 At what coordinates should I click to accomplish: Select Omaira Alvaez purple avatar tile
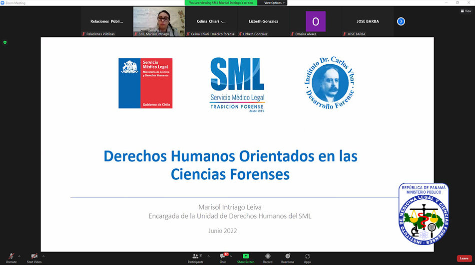pos(316,21)
